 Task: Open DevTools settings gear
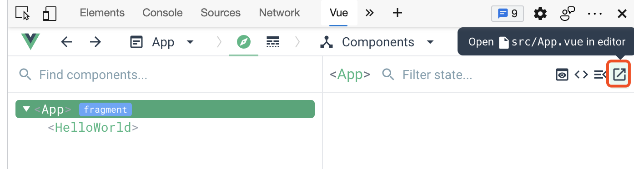pyautogui.click(x=540, y=14)
